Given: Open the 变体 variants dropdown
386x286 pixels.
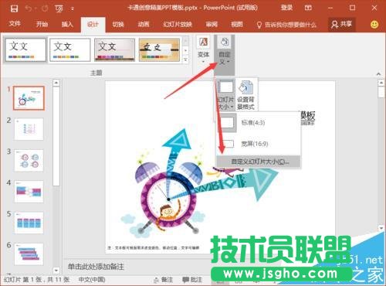Looking at the screenshot, I should (203, 49).
